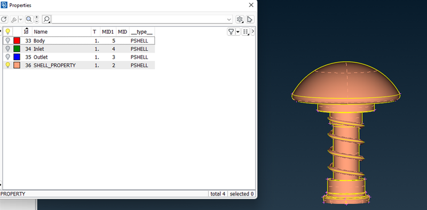The width and height of the screenshot is (427, 210).
Task: Toggle visibility lightbulb for Inlet property
Action: (x=8, y=49)
